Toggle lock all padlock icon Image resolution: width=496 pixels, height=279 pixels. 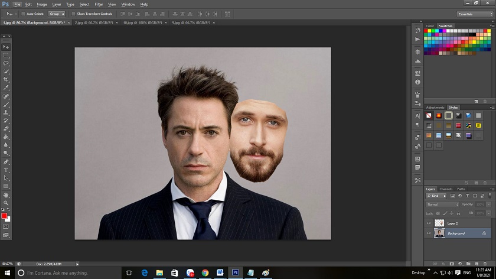458,213
